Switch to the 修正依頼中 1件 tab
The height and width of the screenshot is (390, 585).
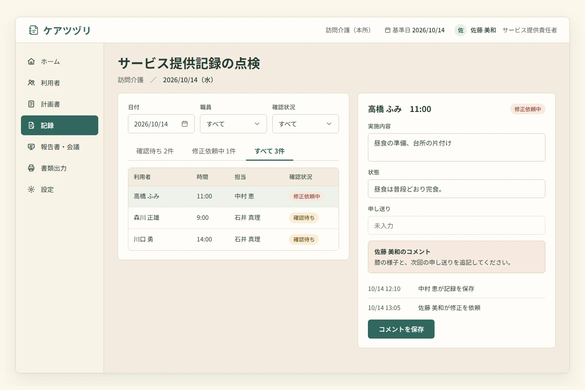pos(214,151)
